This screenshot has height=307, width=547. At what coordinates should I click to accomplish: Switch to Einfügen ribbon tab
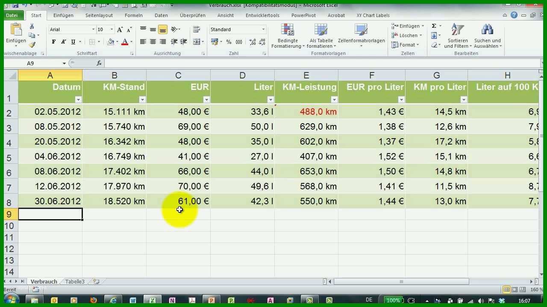pos(63,15)
